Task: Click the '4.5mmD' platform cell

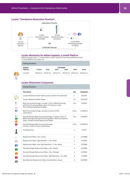Action: 26,73
